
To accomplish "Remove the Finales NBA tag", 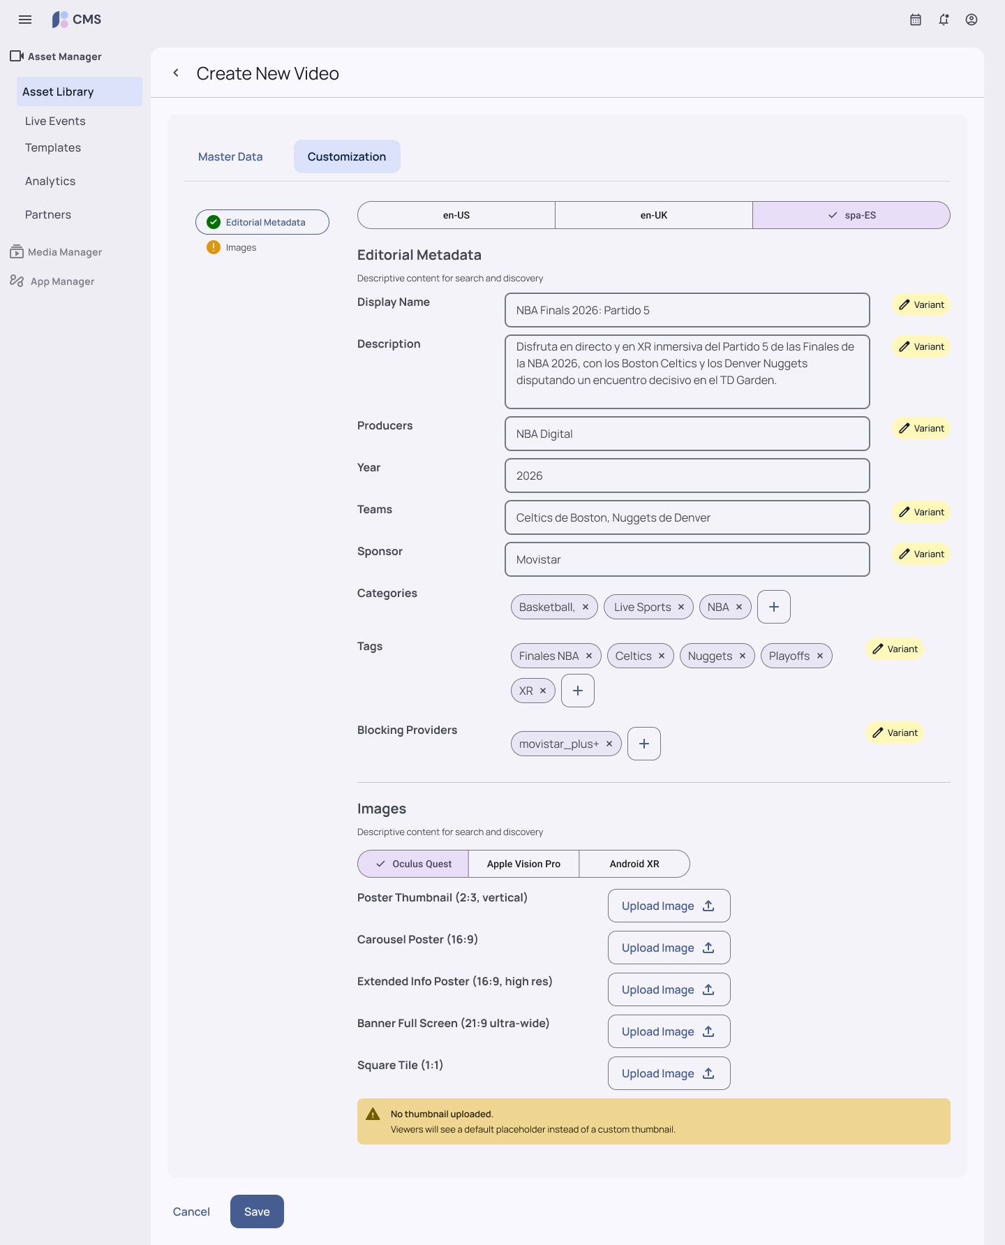I will [589, 656].
